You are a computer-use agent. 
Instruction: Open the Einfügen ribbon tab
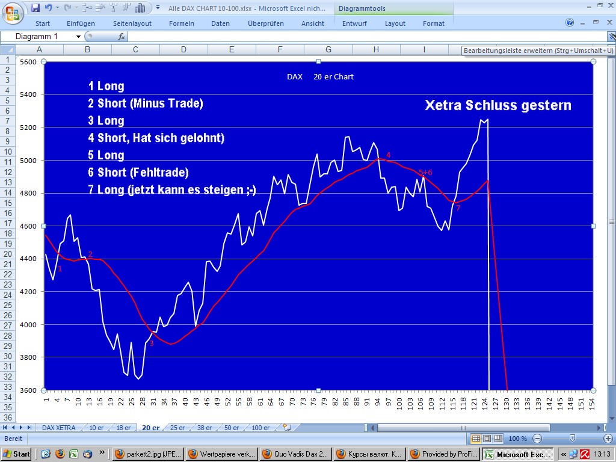point(81,23)
